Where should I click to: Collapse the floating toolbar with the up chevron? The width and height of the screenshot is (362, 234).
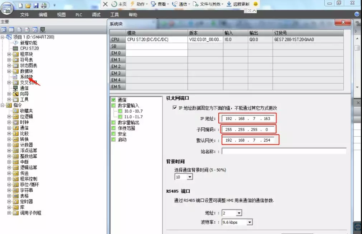(254, 11)
